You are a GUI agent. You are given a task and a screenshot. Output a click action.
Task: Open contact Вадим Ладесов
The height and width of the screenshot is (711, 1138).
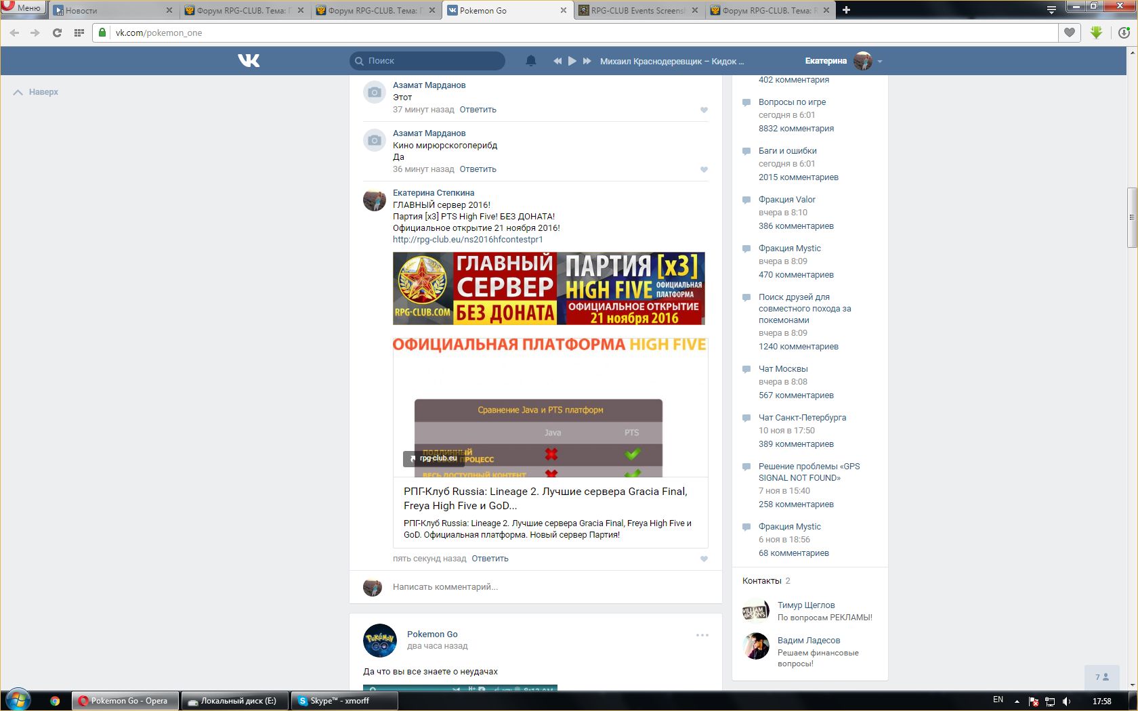pyautogui.click(x=809, y=641)
